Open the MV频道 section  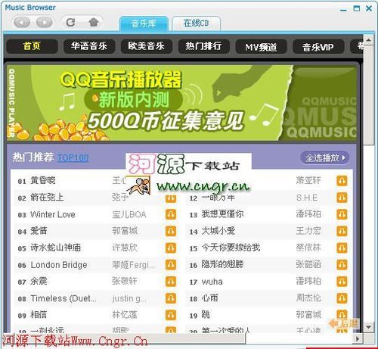pyautogui.click(x=261, y=46)
